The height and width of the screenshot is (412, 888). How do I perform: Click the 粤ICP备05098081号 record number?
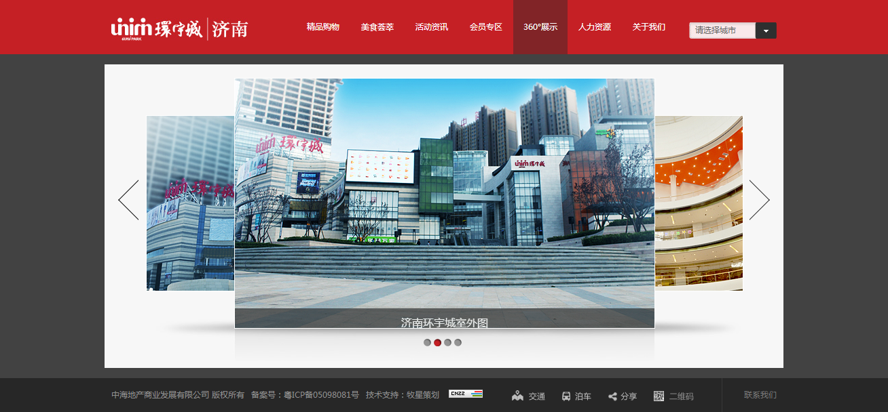coord(321,395)
